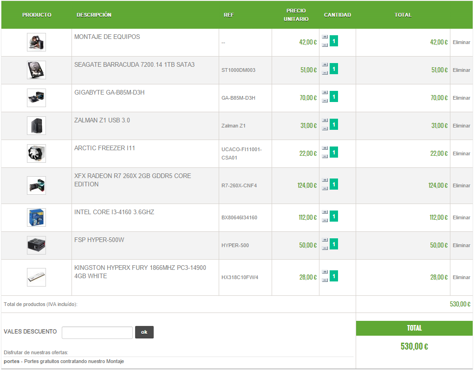Click the grand total 530,00 € amount
The image size is (475, 370).
click(x=414, y=346)
